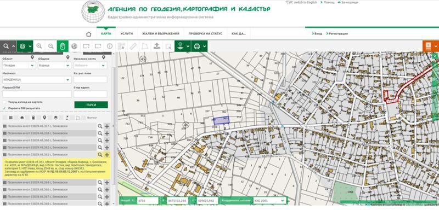Open the КАРТА tab
The height and width of the screenshot is (210, 439).
click(106, 34)
